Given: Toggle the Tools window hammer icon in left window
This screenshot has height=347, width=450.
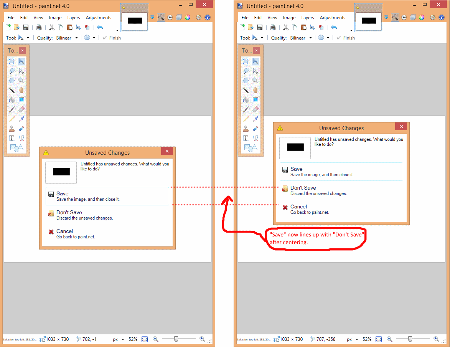Looking at the screenshot, I should point(161,17).
